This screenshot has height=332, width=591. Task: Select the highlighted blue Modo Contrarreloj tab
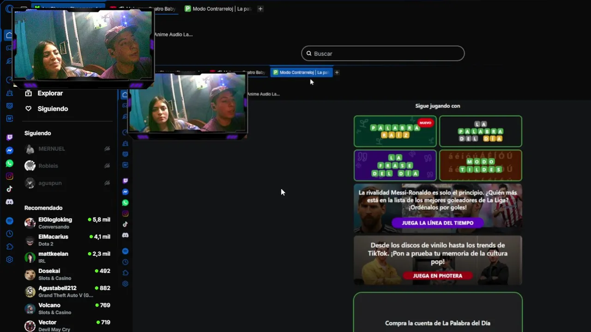[301, 72]
